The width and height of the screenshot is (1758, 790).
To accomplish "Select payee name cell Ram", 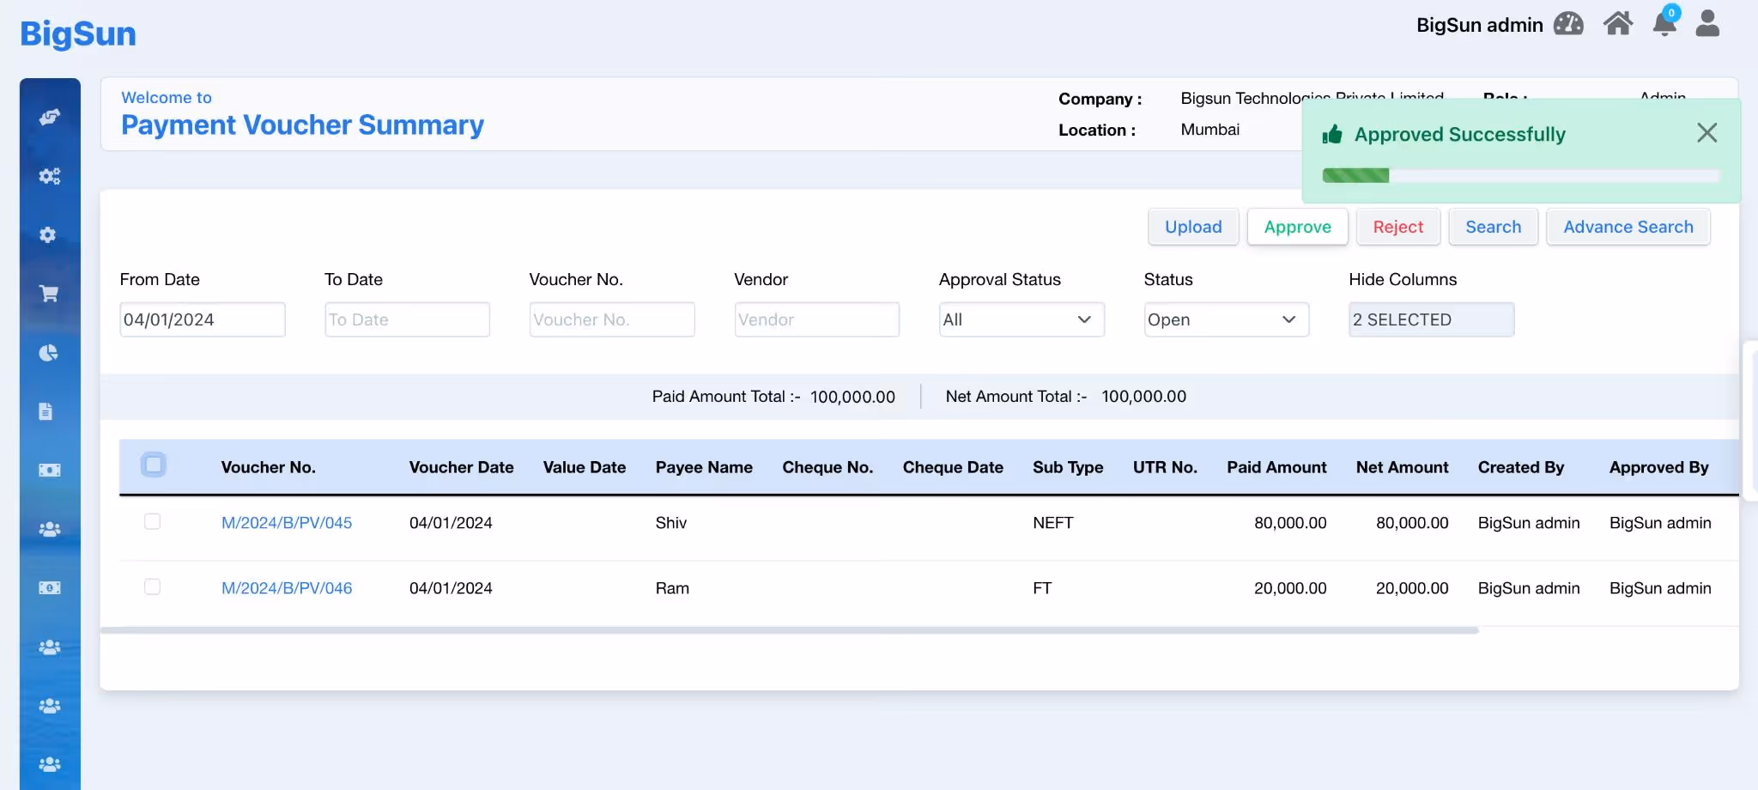I will 672,588.
